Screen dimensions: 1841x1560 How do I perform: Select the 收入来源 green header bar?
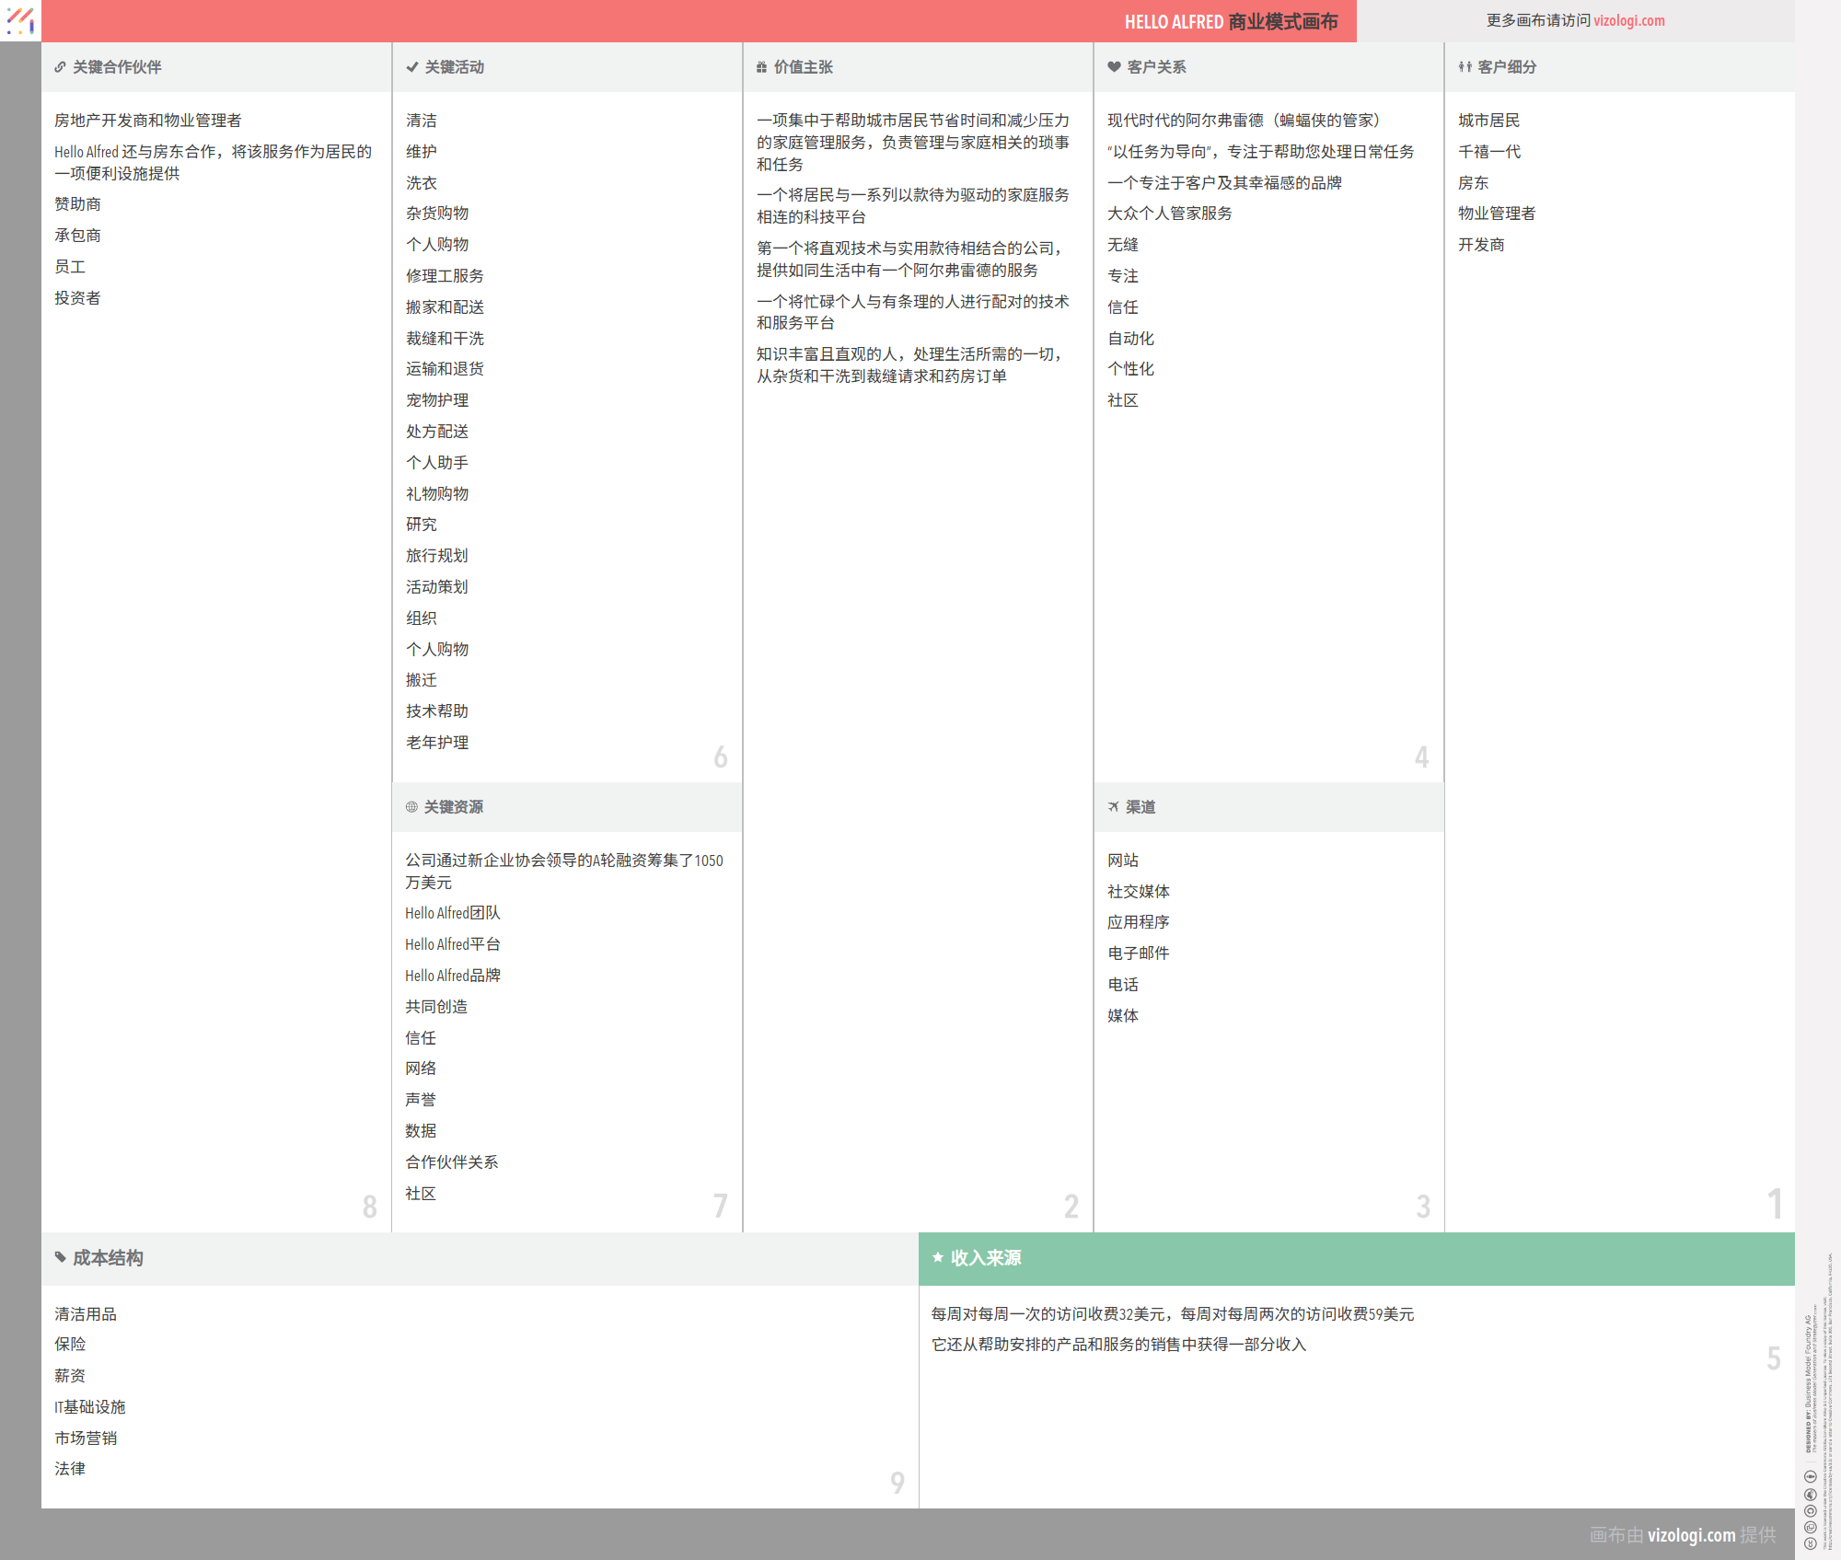pos(1356,1258)
